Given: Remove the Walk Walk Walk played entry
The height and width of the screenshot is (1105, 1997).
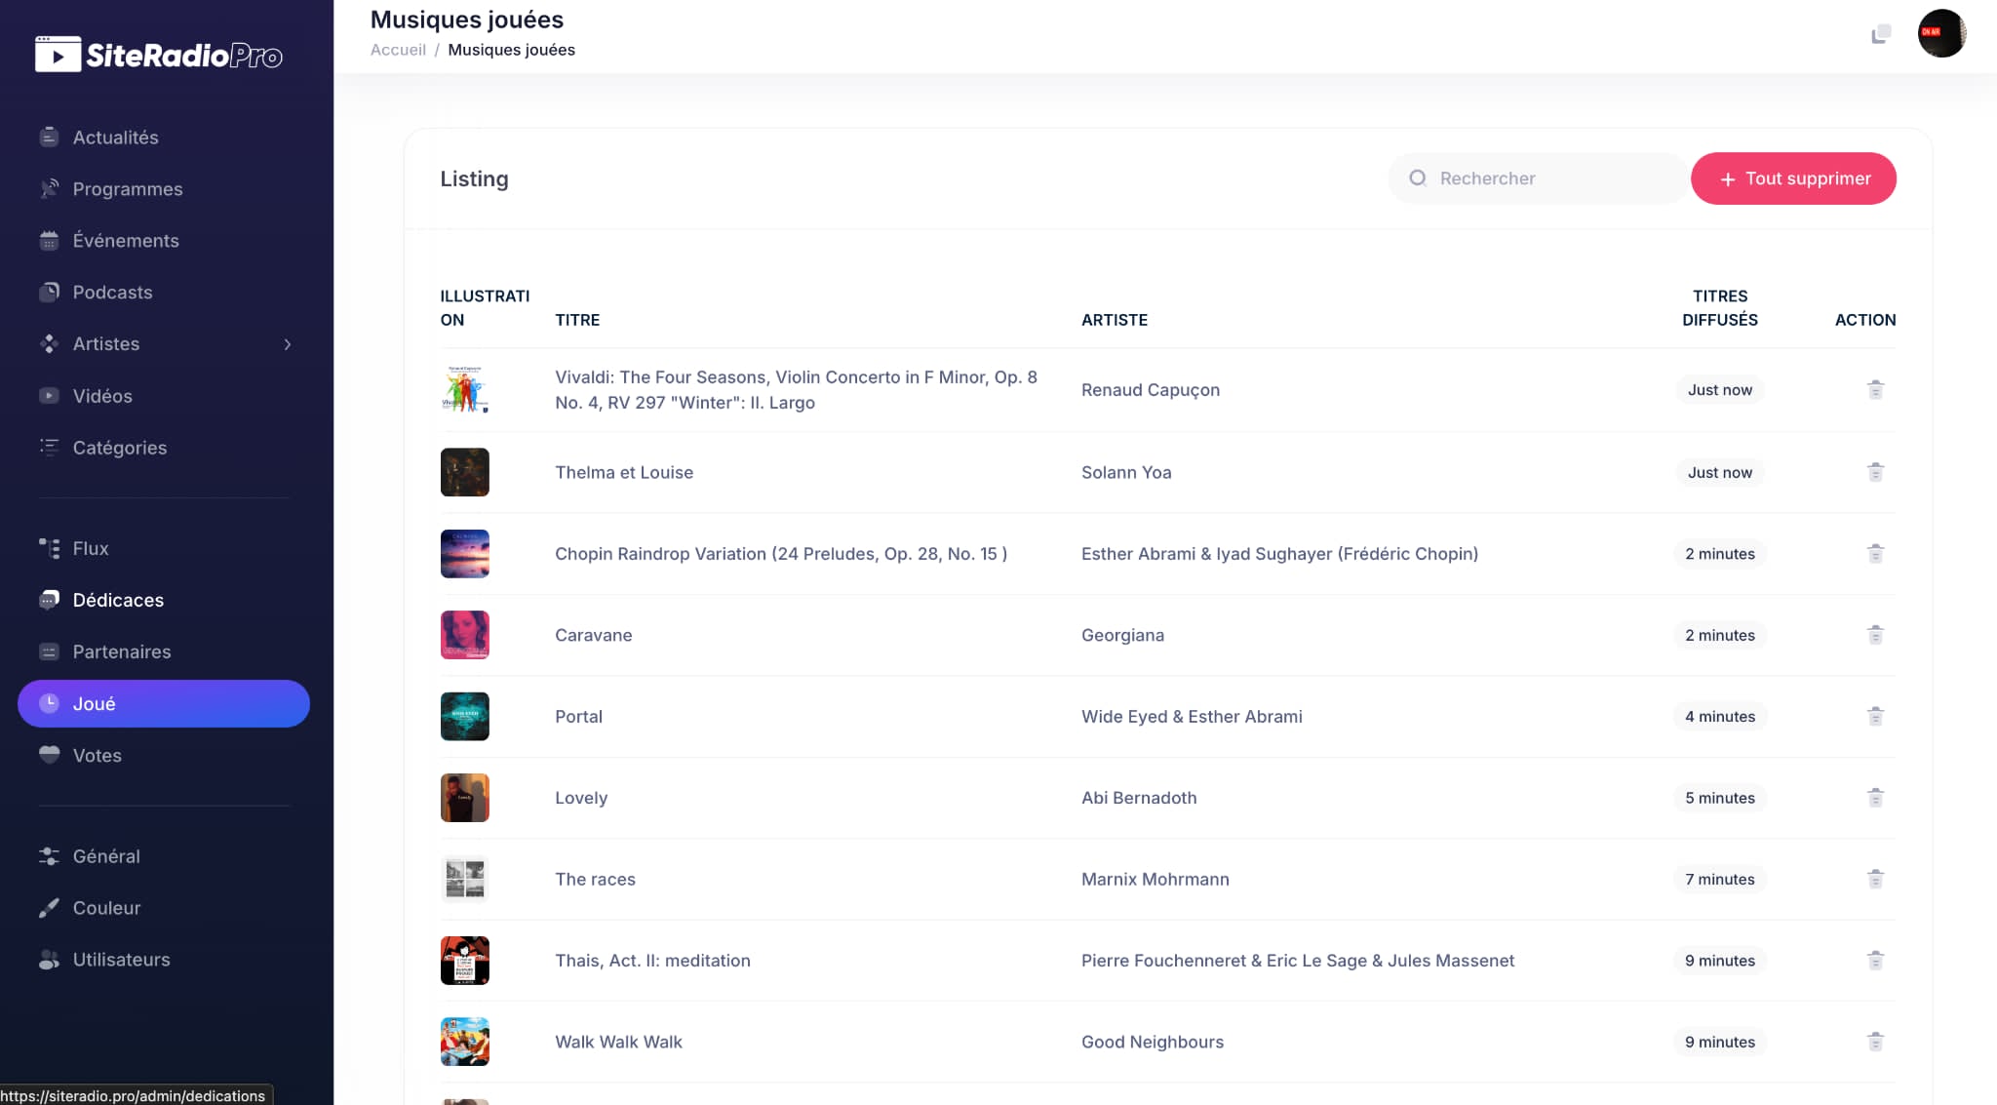Looking at the screenshot, I should click(x=1874, y=1042).
